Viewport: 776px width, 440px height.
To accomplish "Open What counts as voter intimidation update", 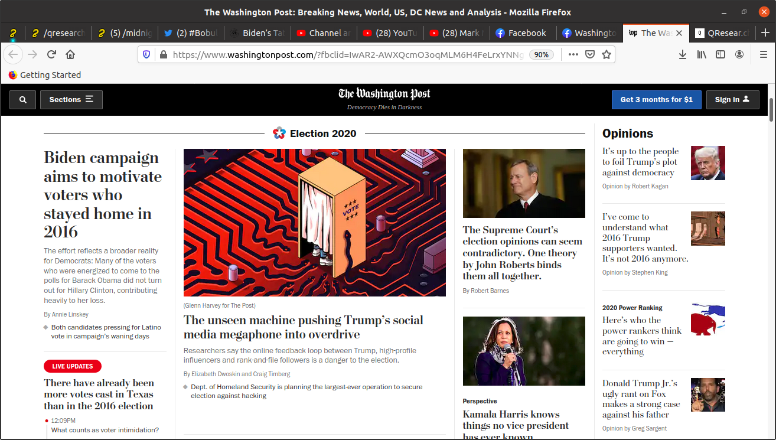I will (105, 430).
